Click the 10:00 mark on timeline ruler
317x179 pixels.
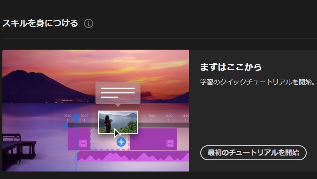tap(152, 116)
